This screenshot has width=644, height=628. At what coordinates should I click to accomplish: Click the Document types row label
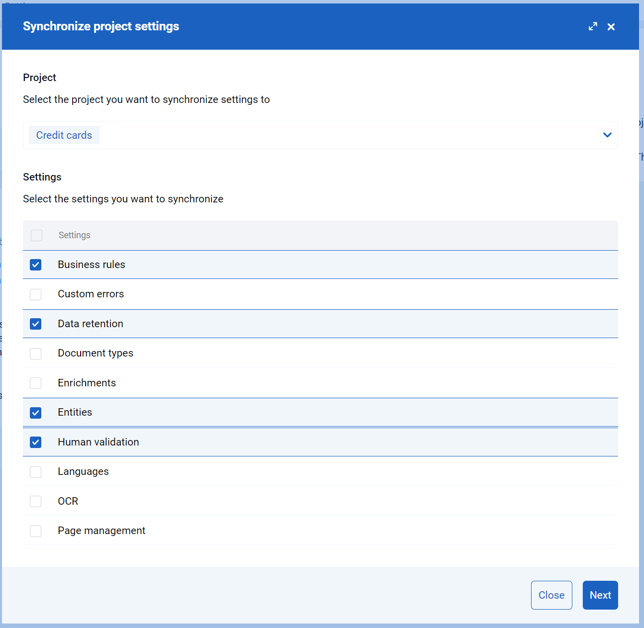(96, 353)
